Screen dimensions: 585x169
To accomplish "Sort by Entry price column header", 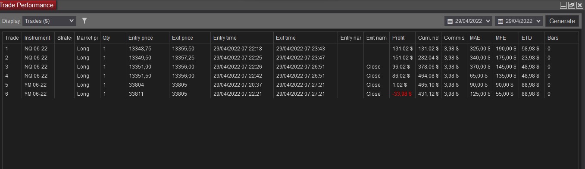I will (x=148, y=38).
